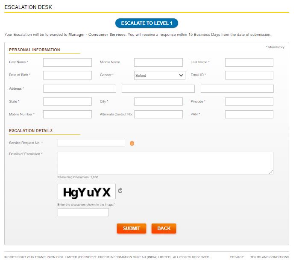The height and width of the screenshot is (262, 302).
Task: Select the PAN input field
Action: (249, 114)
